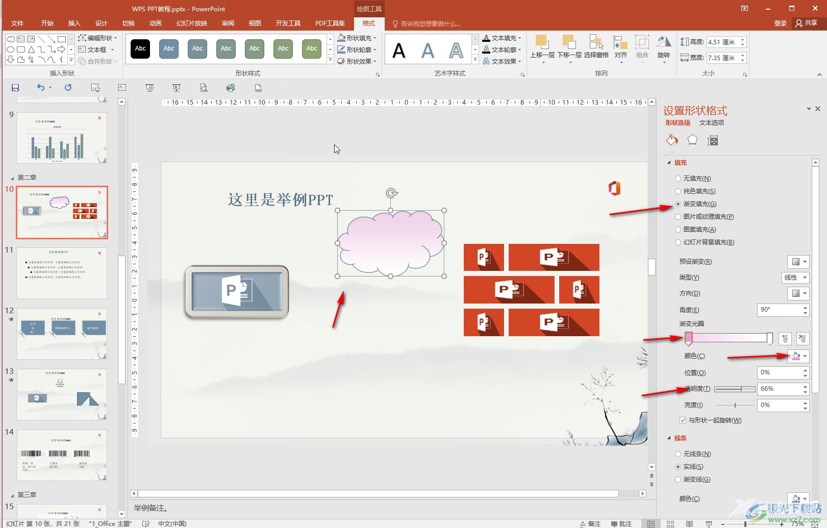This screenshot has height=528, width=827.
Task: Collapse the 第二章 section in slide panel
Action: 12,178
